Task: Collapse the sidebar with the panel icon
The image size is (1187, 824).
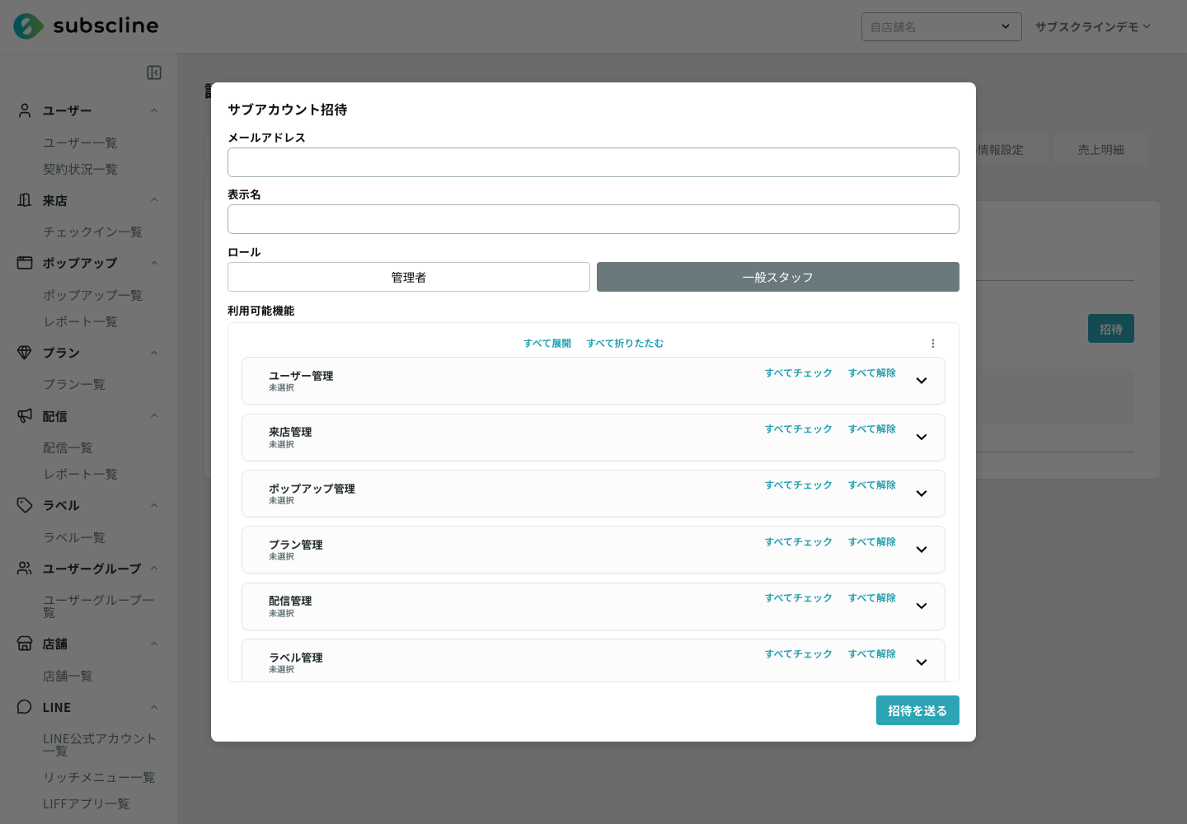Action: click(x=154, y=73)
